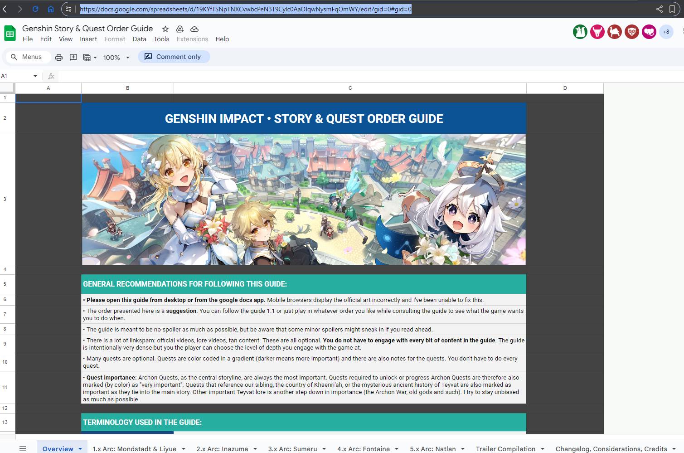The height and width of the screenshot is (453, 684).
Task: Click the browser forward arrow
Action: (x=20, y=9)
